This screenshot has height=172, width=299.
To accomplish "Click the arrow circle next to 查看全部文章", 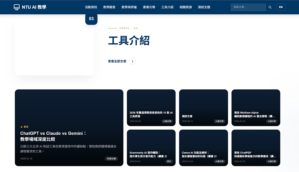I will 132,61.
